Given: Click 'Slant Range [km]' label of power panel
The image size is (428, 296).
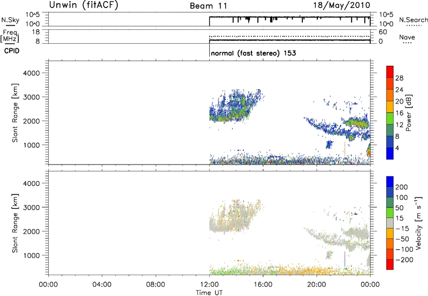Looking at the screenshot, I should click(x=15, y=113).
